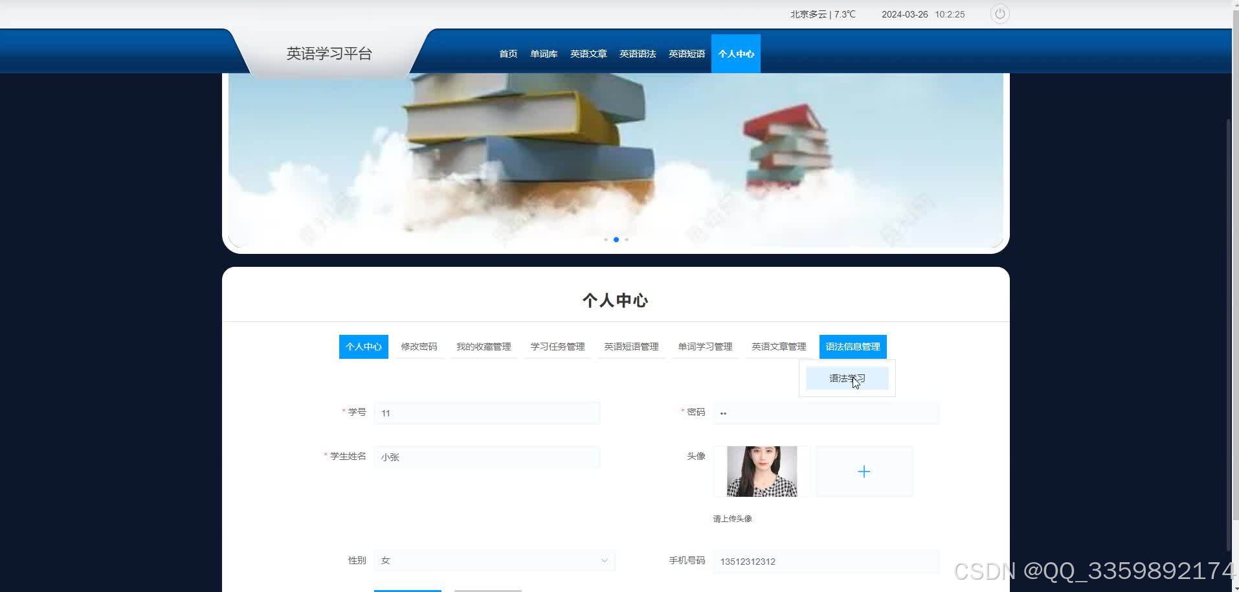The width and height of the screenshot is (1239, 592).
Task: Select 语法学习 from the open dropdown
Action: [x=847, y=378]
